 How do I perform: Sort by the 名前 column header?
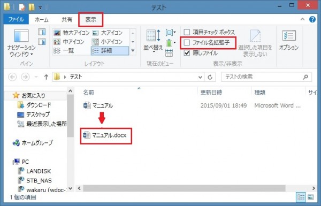[x=88, y=93]
